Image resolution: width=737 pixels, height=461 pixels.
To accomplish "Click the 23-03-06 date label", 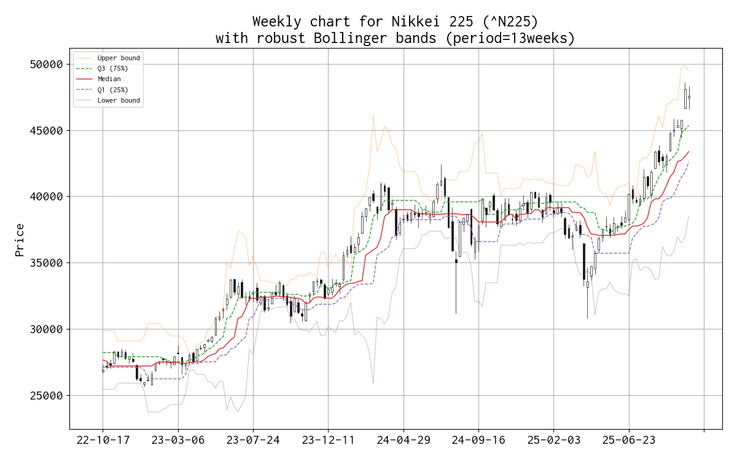I will point(178,441).
